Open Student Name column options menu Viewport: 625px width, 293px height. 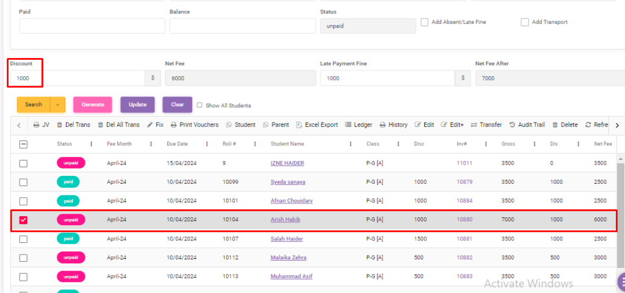pyautogui.click(x=350, y=144)
